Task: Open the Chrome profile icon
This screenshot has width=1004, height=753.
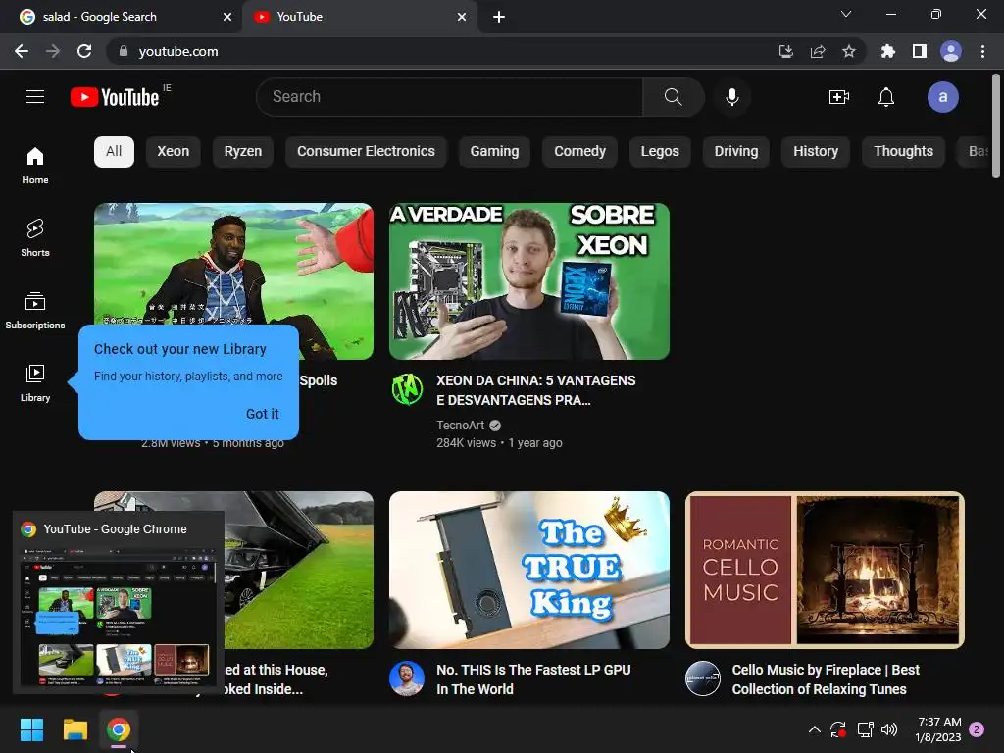Action: click(x=951, y=51)
